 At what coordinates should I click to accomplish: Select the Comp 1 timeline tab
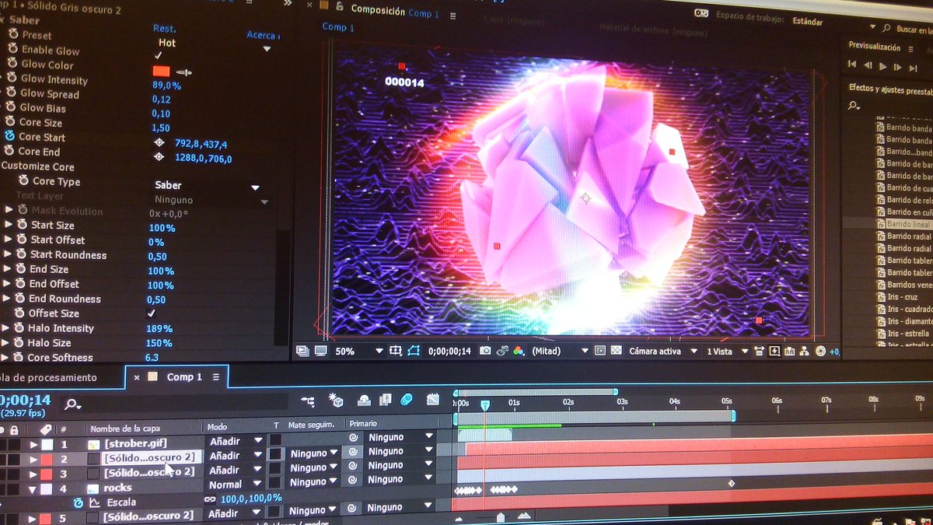pyautogui.click(x=184, y=376)
